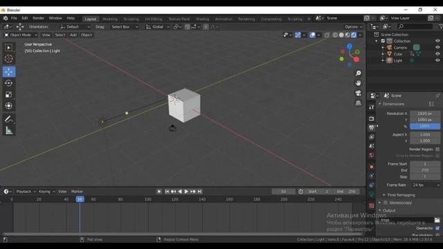443x249 pixels.
Task: Click the resolution percentage 100% slider
Action: click(x=425, y=126)
